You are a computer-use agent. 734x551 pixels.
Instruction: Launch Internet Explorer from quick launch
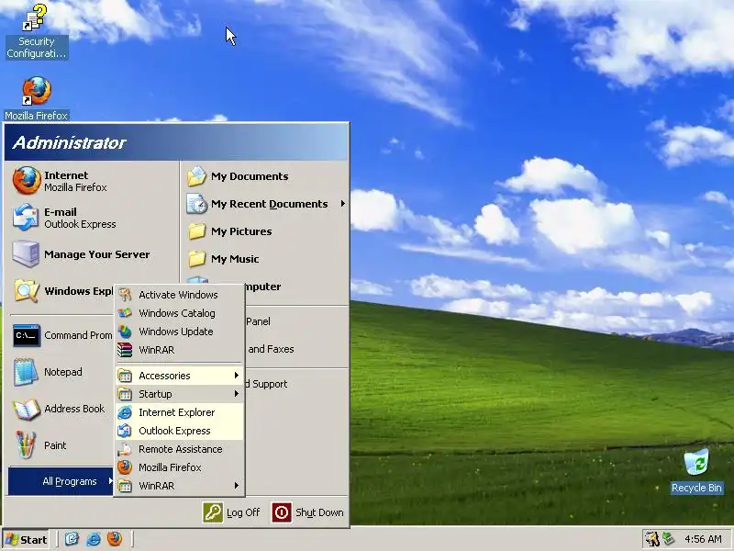[x=94, y=539]
